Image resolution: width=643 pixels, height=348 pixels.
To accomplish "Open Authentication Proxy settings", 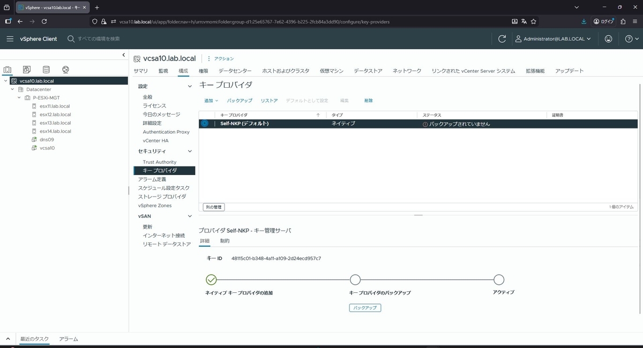I will click(166, 132).
